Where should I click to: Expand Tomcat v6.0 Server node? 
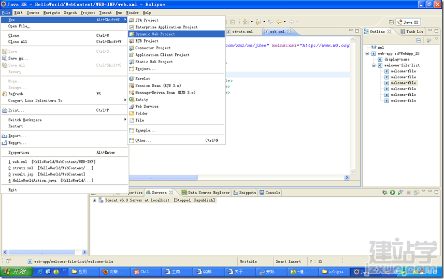(x=94, y=200)
